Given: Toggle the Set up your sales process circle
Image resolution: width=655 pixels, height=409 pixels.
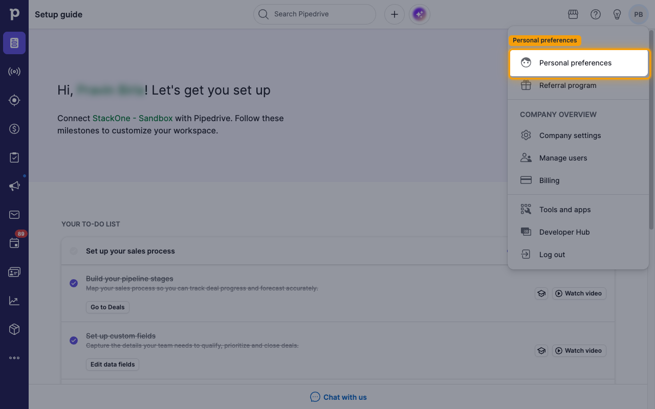Looking at the screenshot, I should 74,251.
